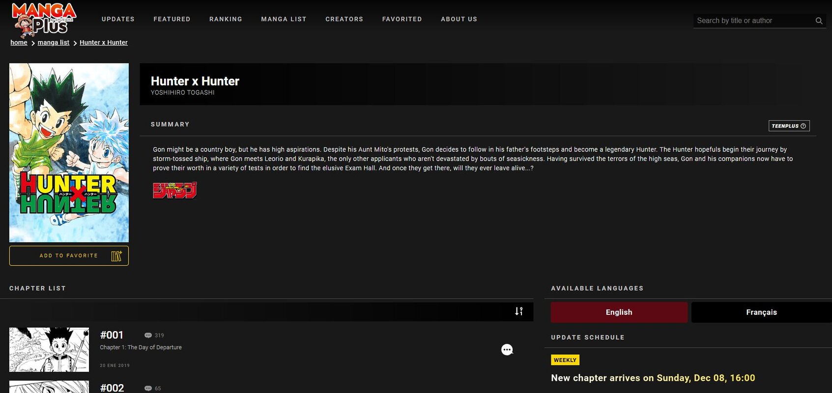Open chapter 001 thumbnail
This screenshot has height=393, width=832.
pos(49,349)
